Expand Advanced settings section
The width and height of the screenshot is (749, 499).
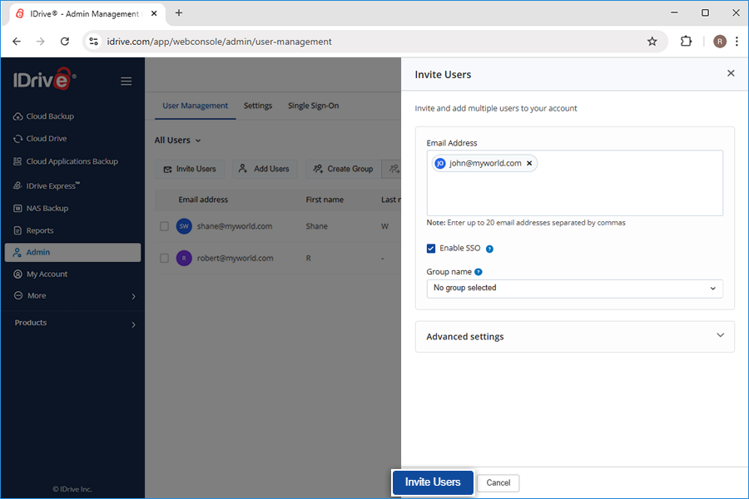[574, 337]
